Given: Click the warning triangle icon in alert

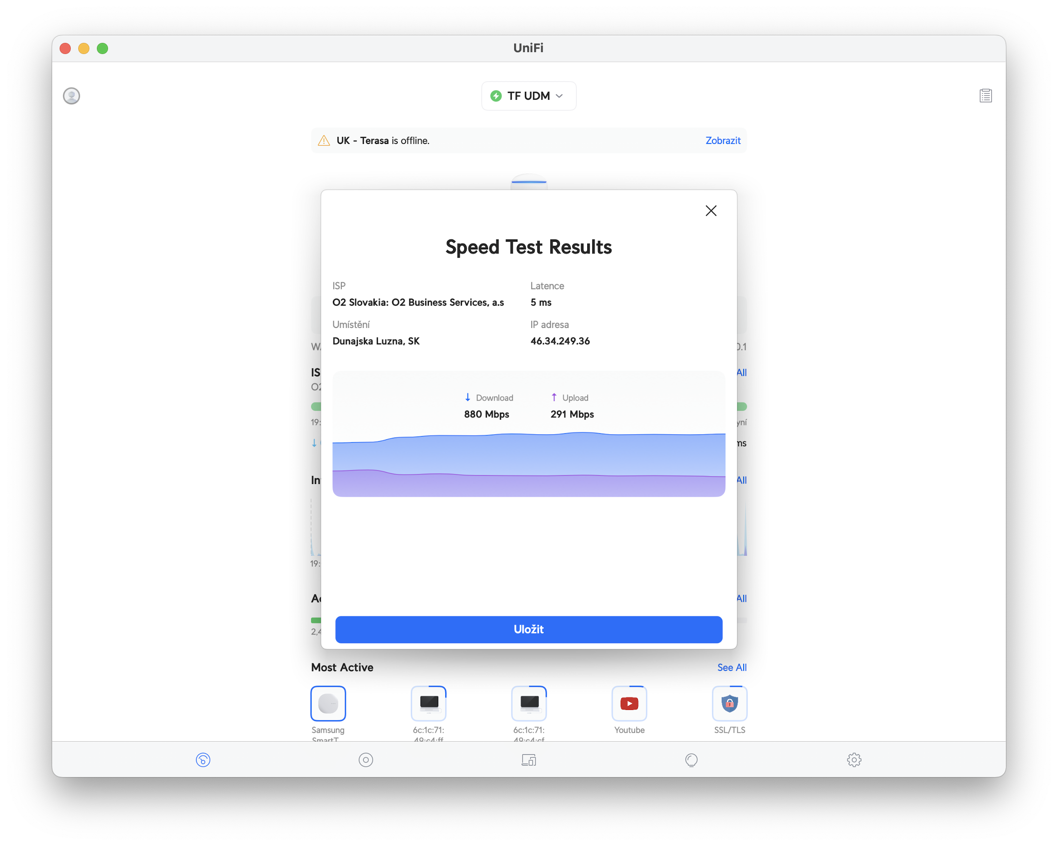Looking at the screenshot, I should 324,141.
